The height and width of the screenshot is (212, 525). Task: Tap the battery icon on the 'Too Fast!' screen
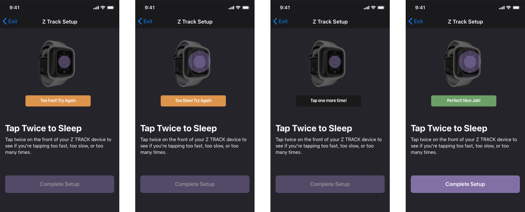[x=111, y=8]
